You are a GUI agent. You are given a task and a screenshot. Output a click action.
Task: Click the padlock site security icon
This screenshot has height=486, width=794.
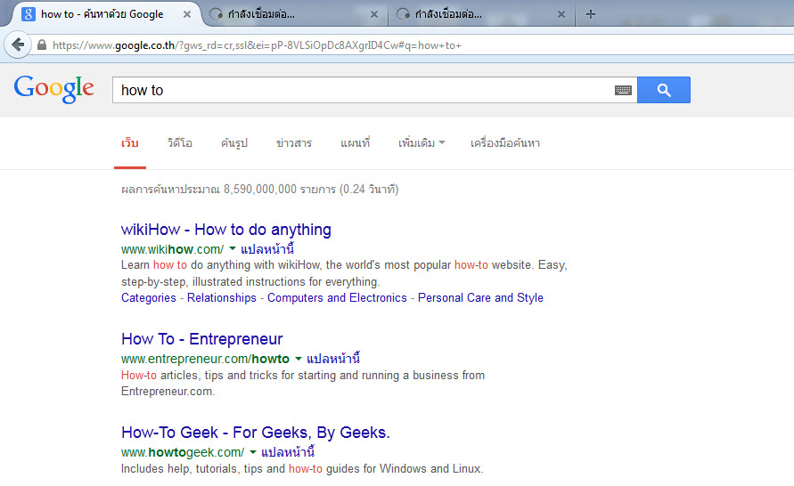pos(42,45)
